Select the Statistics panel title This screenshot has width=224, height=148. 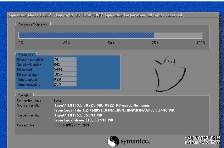[x=26, y=55]
